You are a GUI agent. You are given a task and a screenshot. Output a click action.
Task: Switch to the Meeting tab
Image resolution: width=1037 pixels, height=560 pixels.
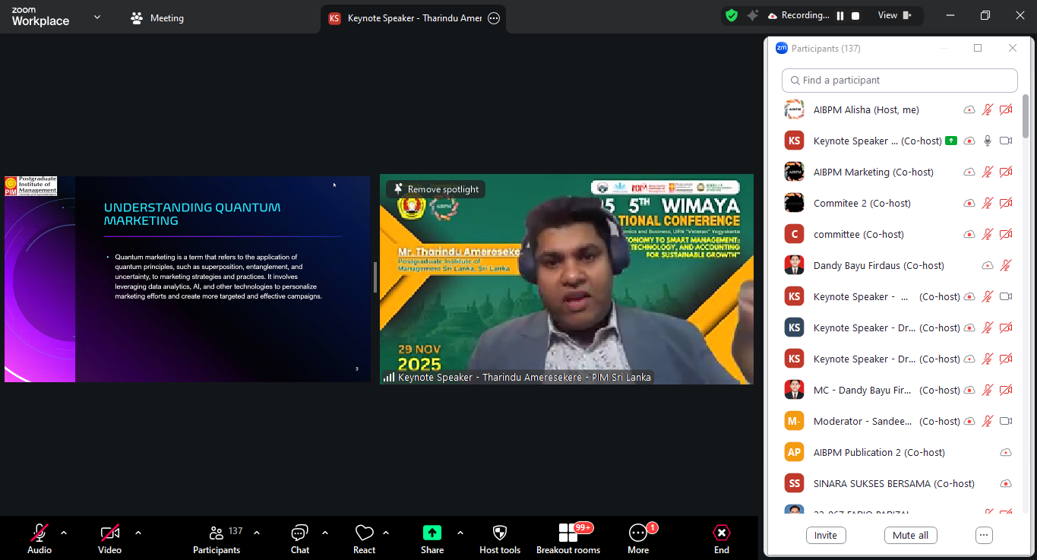157,17
